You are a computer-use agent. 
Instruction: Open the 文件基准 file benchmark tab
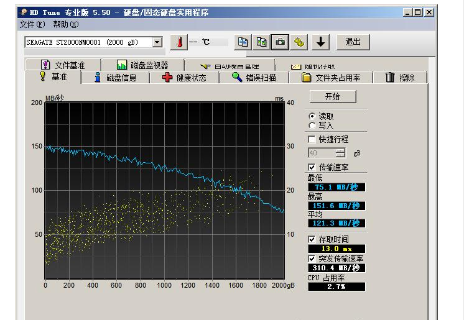(x=62, y=65)
